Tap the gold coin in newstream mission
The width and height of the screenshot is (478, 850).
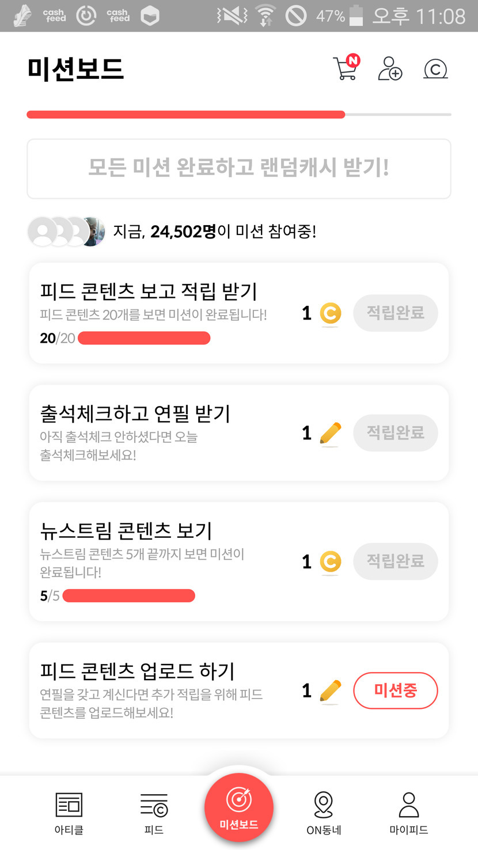click(x=331, y=562)
